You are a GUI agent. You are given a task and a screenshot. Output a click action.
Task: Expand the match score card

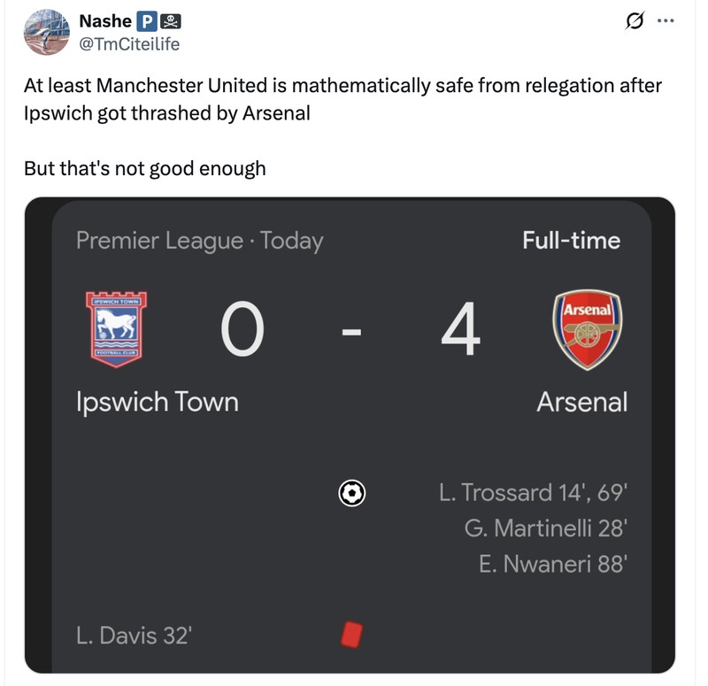(350, 434)
